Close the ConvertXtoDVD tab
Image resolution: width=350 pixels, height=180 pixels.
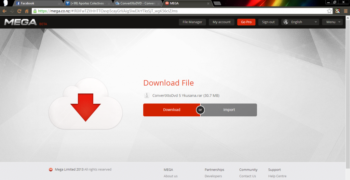(159, 3)
